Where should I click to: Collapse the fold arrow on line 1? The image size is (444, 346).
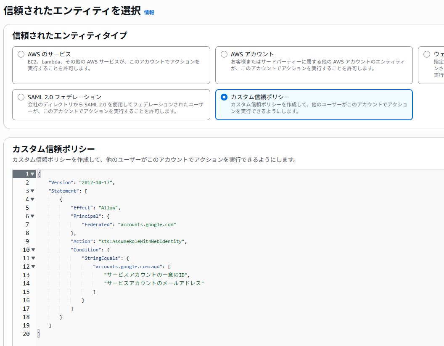(32, 174)
